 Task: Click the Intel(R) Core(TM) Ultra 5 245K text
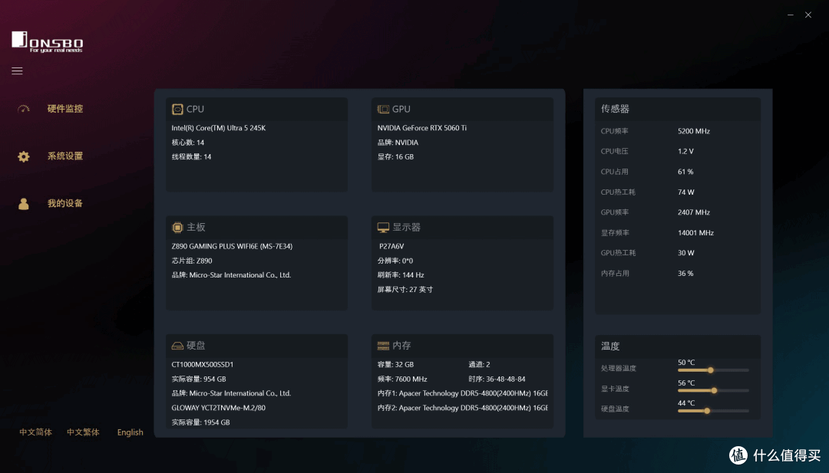218,128
